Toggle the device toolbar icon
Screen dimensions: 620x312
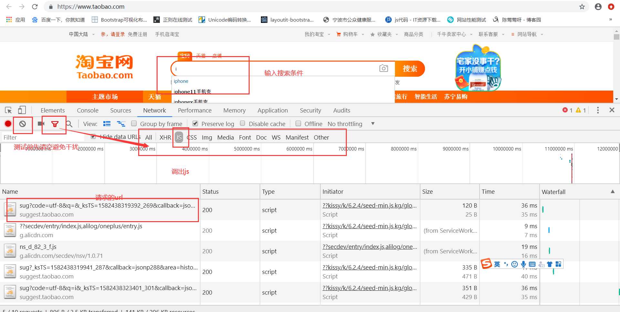[x=22, y=110]
